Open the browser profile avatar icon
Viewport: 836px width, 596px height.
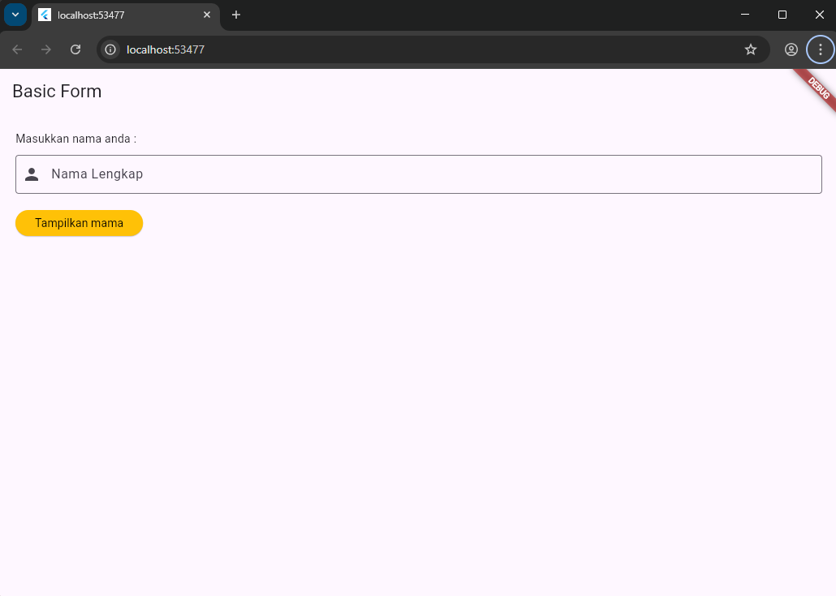point(791,49)
